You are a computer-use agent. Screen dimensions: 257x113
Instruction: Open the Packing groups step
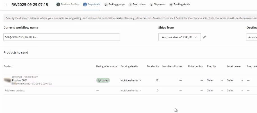[x=114, y=4]
